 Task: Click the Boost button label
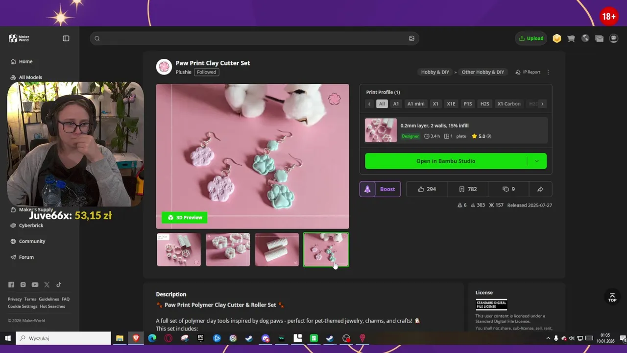[x=387, y=189]
